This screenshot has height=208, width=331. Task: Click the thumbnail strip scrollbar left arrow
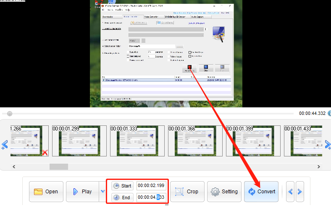(x=14, y=167)
